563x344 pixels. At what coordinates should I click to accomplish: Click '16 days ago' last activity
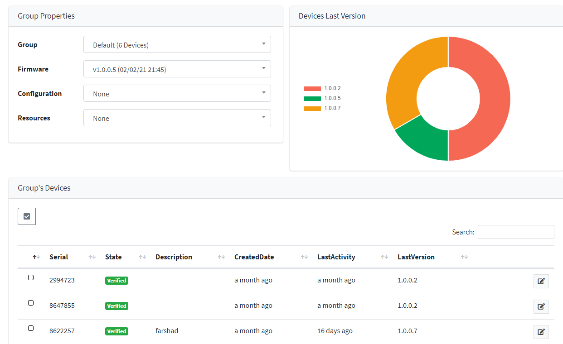335,331
